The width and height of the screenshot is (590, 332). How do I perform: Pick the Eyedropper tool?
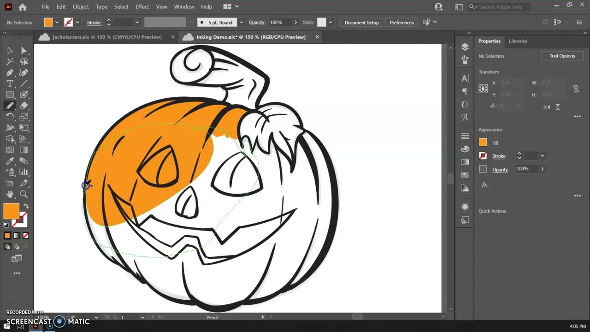click(10, 161)
